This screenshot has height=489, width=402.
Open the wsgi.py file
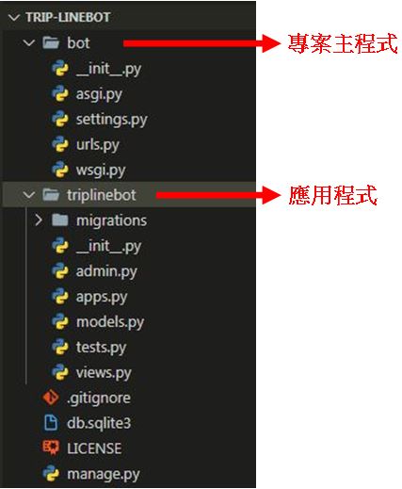(x=101, y=171)
